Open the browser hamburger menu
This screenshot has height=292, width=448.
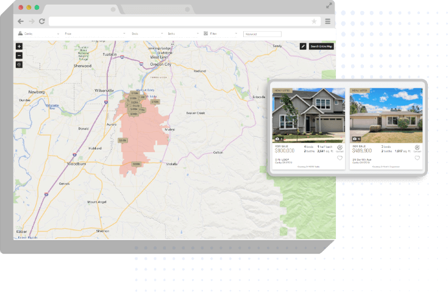coord(328,21)
